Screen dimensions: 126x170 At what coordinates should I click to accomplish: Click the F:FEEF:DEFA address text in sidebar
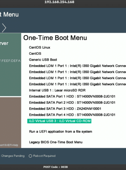click(10, 61)
